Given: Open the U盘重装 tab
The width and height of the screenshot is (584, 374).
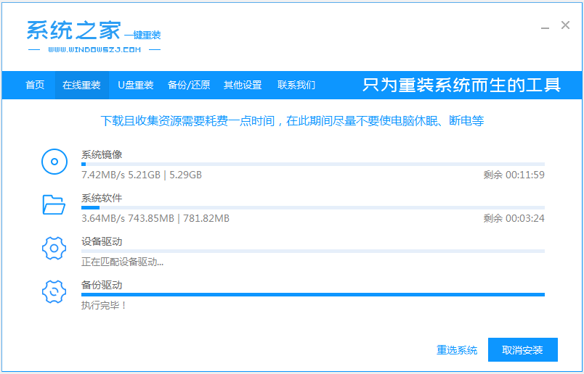Looking at the screenshot, I should click(136, 85).
